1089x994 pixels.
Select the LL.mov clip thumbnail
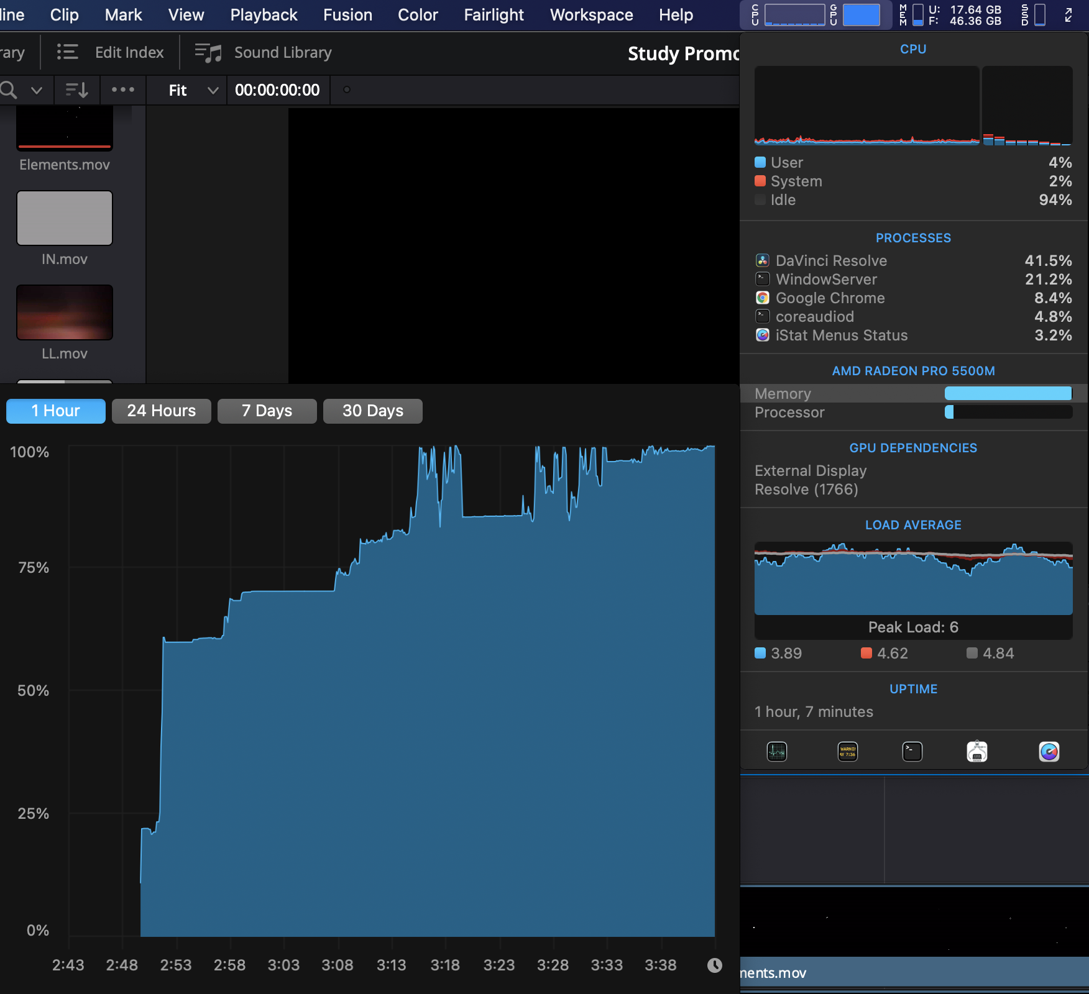pyautogui.click(x=65, y=312)
